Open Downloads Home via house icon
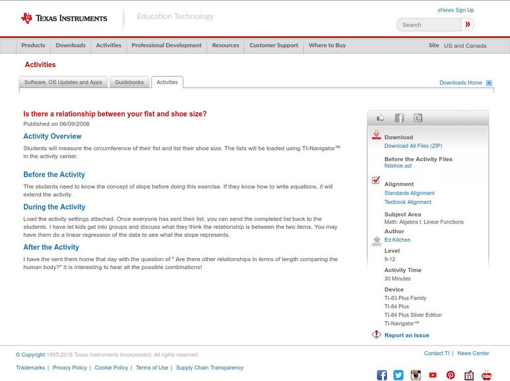The height and width of the screenshot is (381, 510). point(489,82)
